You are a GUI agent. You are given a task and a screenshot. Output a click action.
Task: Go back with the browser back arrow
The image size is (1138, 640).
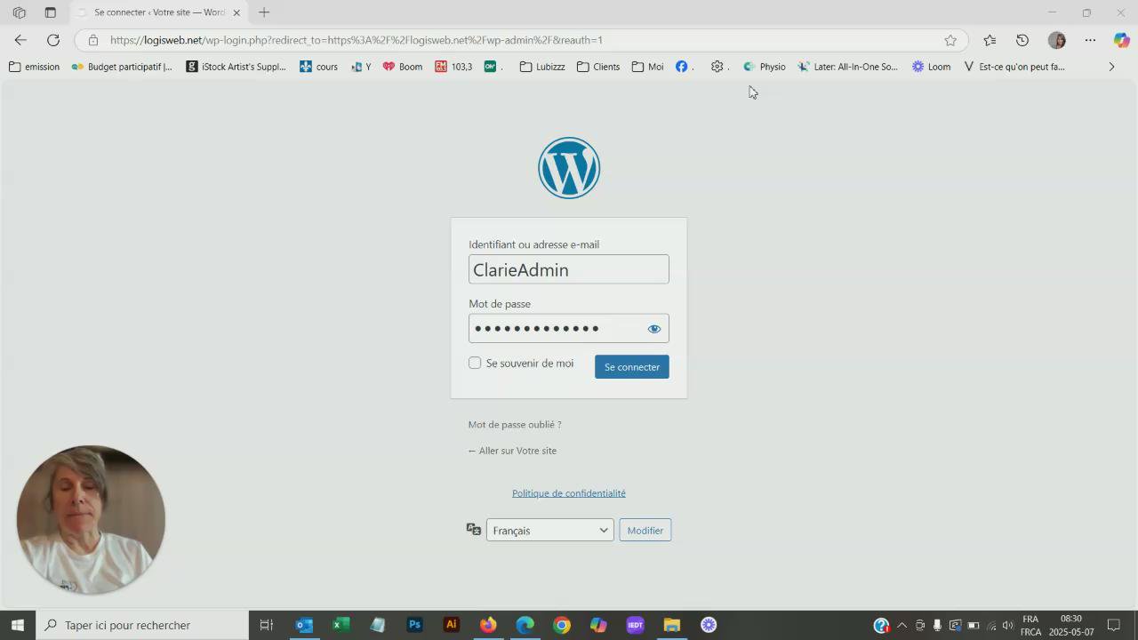point(20,40)
